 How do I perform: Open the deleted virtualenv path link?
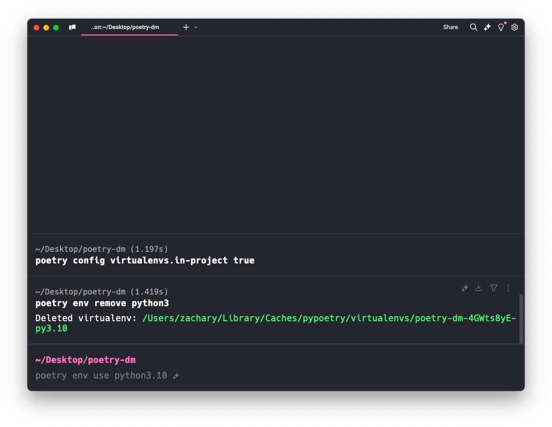(329, 318)
